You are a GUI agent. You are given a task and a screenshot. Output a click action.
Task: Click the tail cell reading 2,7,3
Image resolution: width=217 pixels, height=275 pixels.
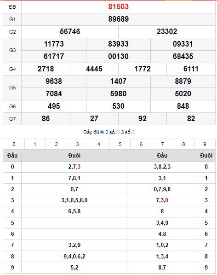pyautogui.click(x=74, y=167)
